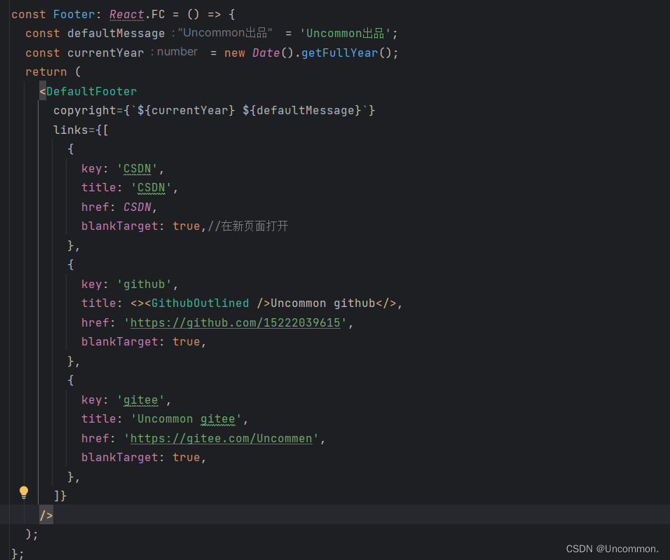Click the 'github' key string
This screenshot has height=560, width=670.
pos(144,285)
